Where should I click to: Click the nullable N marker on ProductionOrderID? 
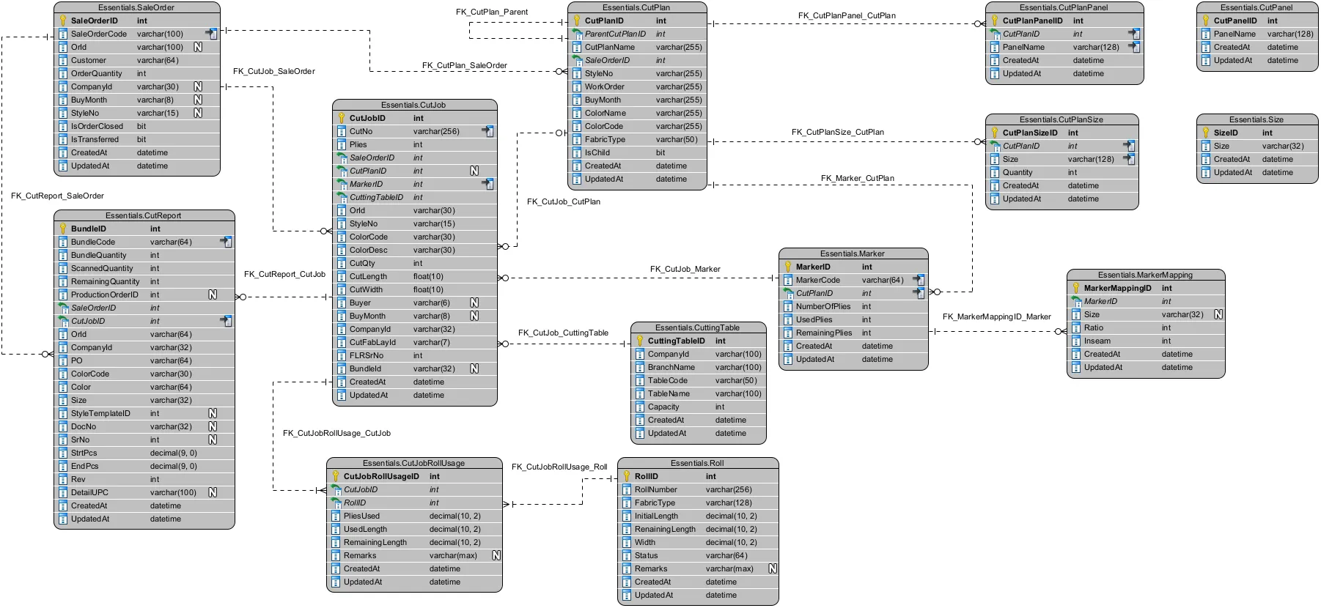213,294
